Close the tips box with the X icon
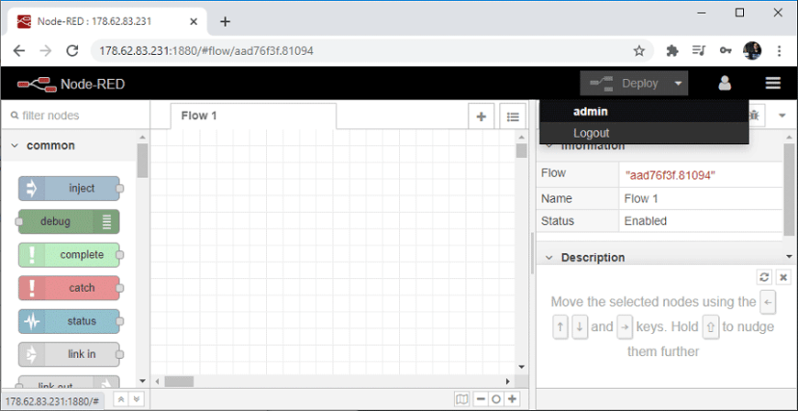Screen dimensions: 798x411 [784, 277]
